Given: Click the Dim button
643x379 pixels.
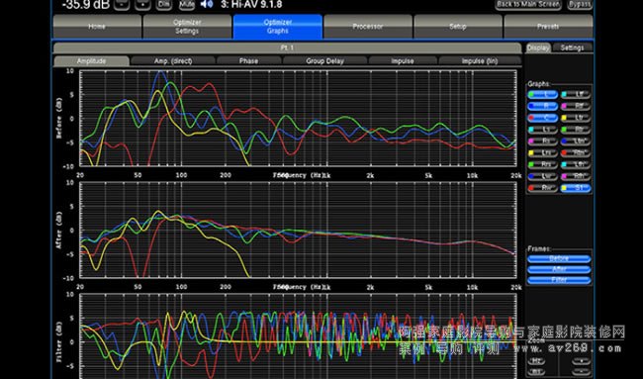Looking at the screenshot, I should click(164, 4).
